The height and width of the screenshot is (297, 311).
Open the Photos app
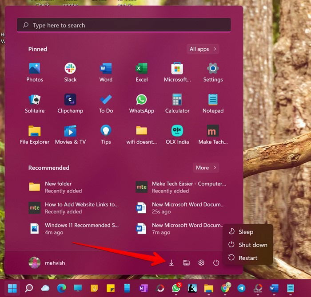(35, 72)
